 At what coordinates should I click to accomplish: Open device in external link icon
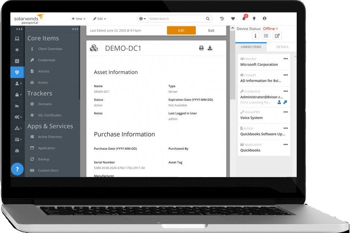[x=277, y=36]
